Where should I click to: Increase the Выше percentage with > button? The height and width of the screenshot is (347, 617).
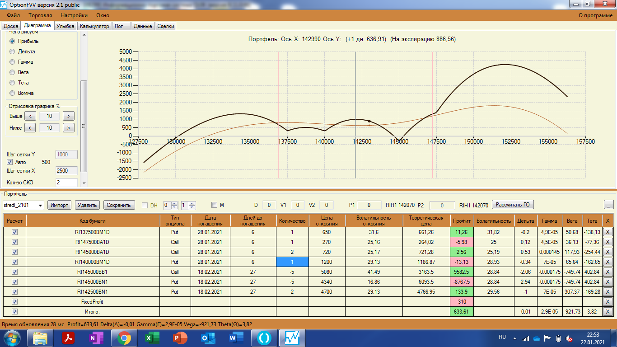tap(69, 116)
